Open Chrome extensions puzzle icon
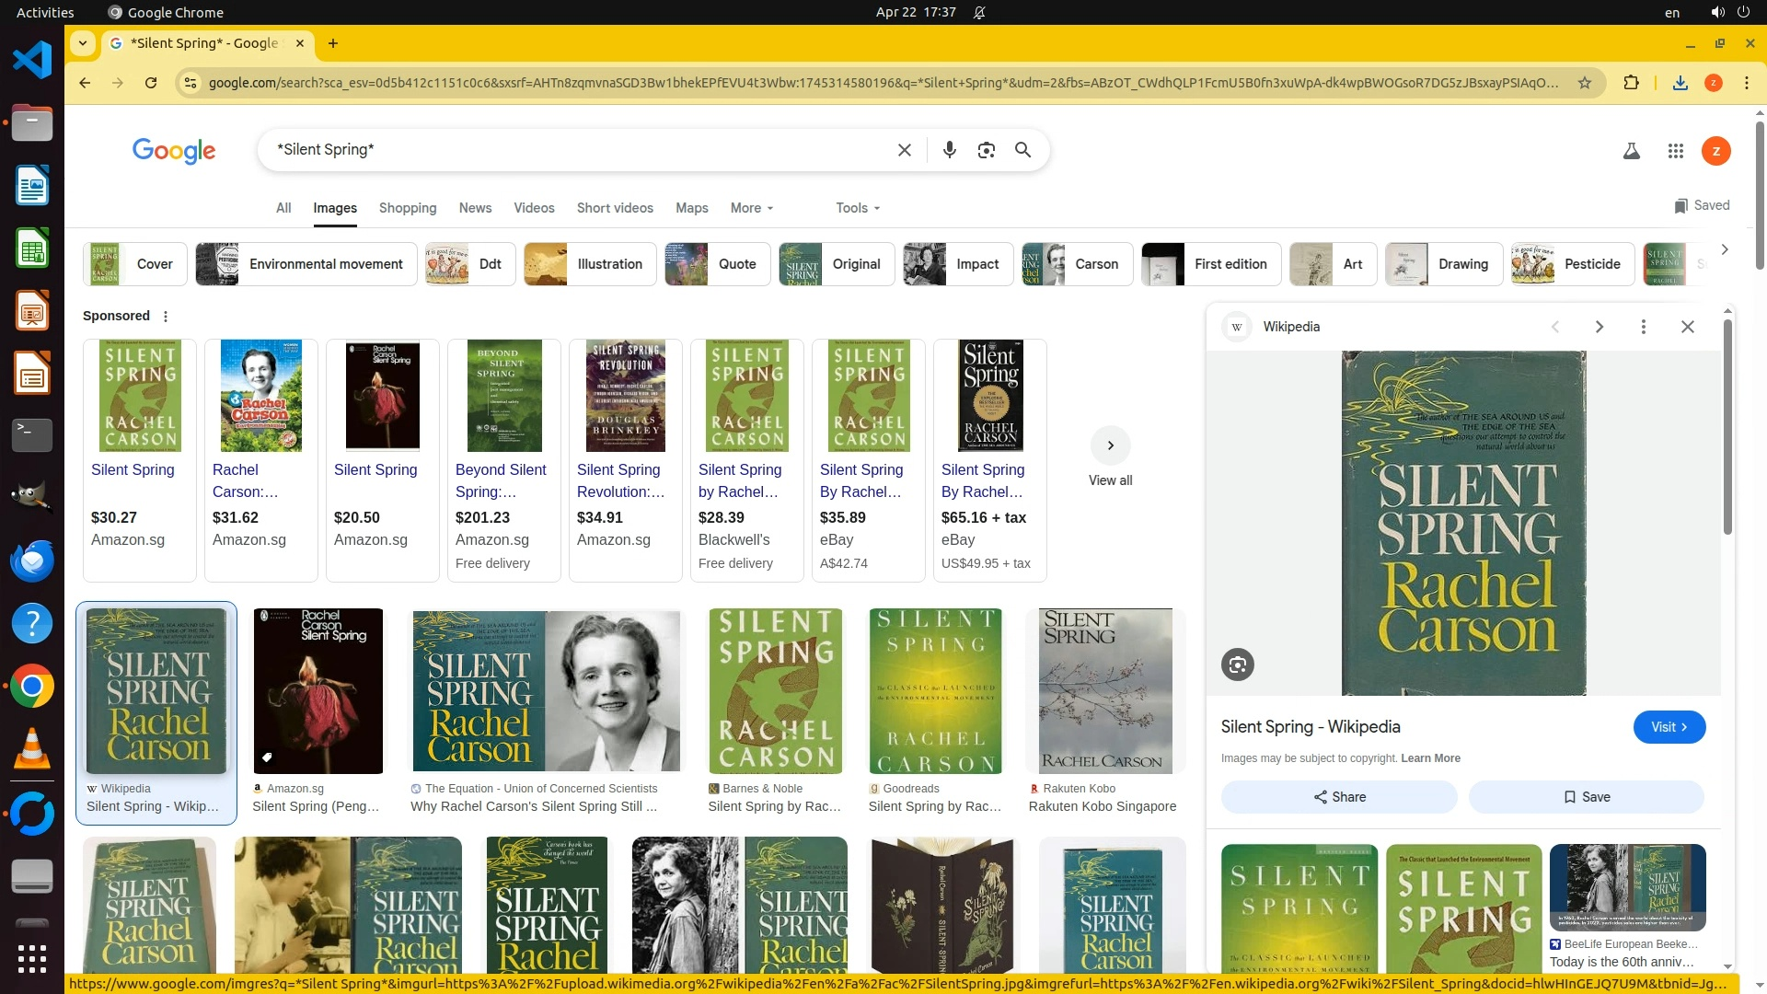Screen dimensions: 1767x994 1631,83
